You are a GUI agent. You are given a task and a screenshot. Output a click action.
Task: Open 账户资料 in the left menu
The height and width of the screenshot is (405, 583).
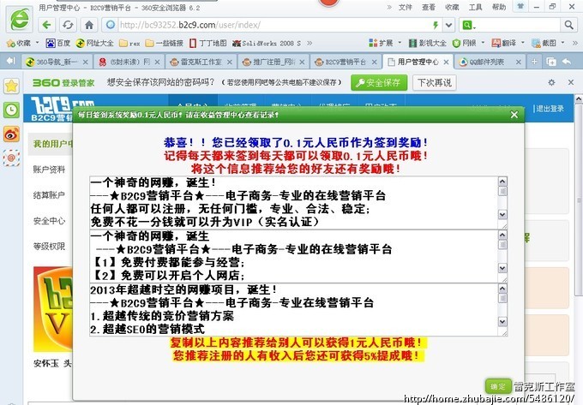(x=50, y=170)
